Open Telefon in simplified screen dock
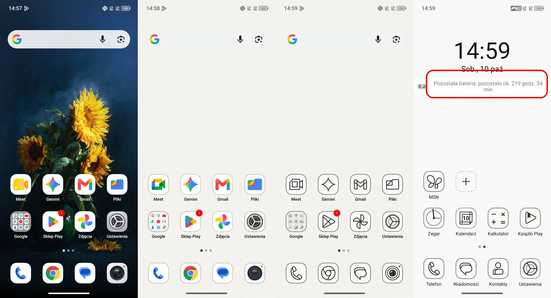Viewport: 551px width, 298px height. (434, 269)
